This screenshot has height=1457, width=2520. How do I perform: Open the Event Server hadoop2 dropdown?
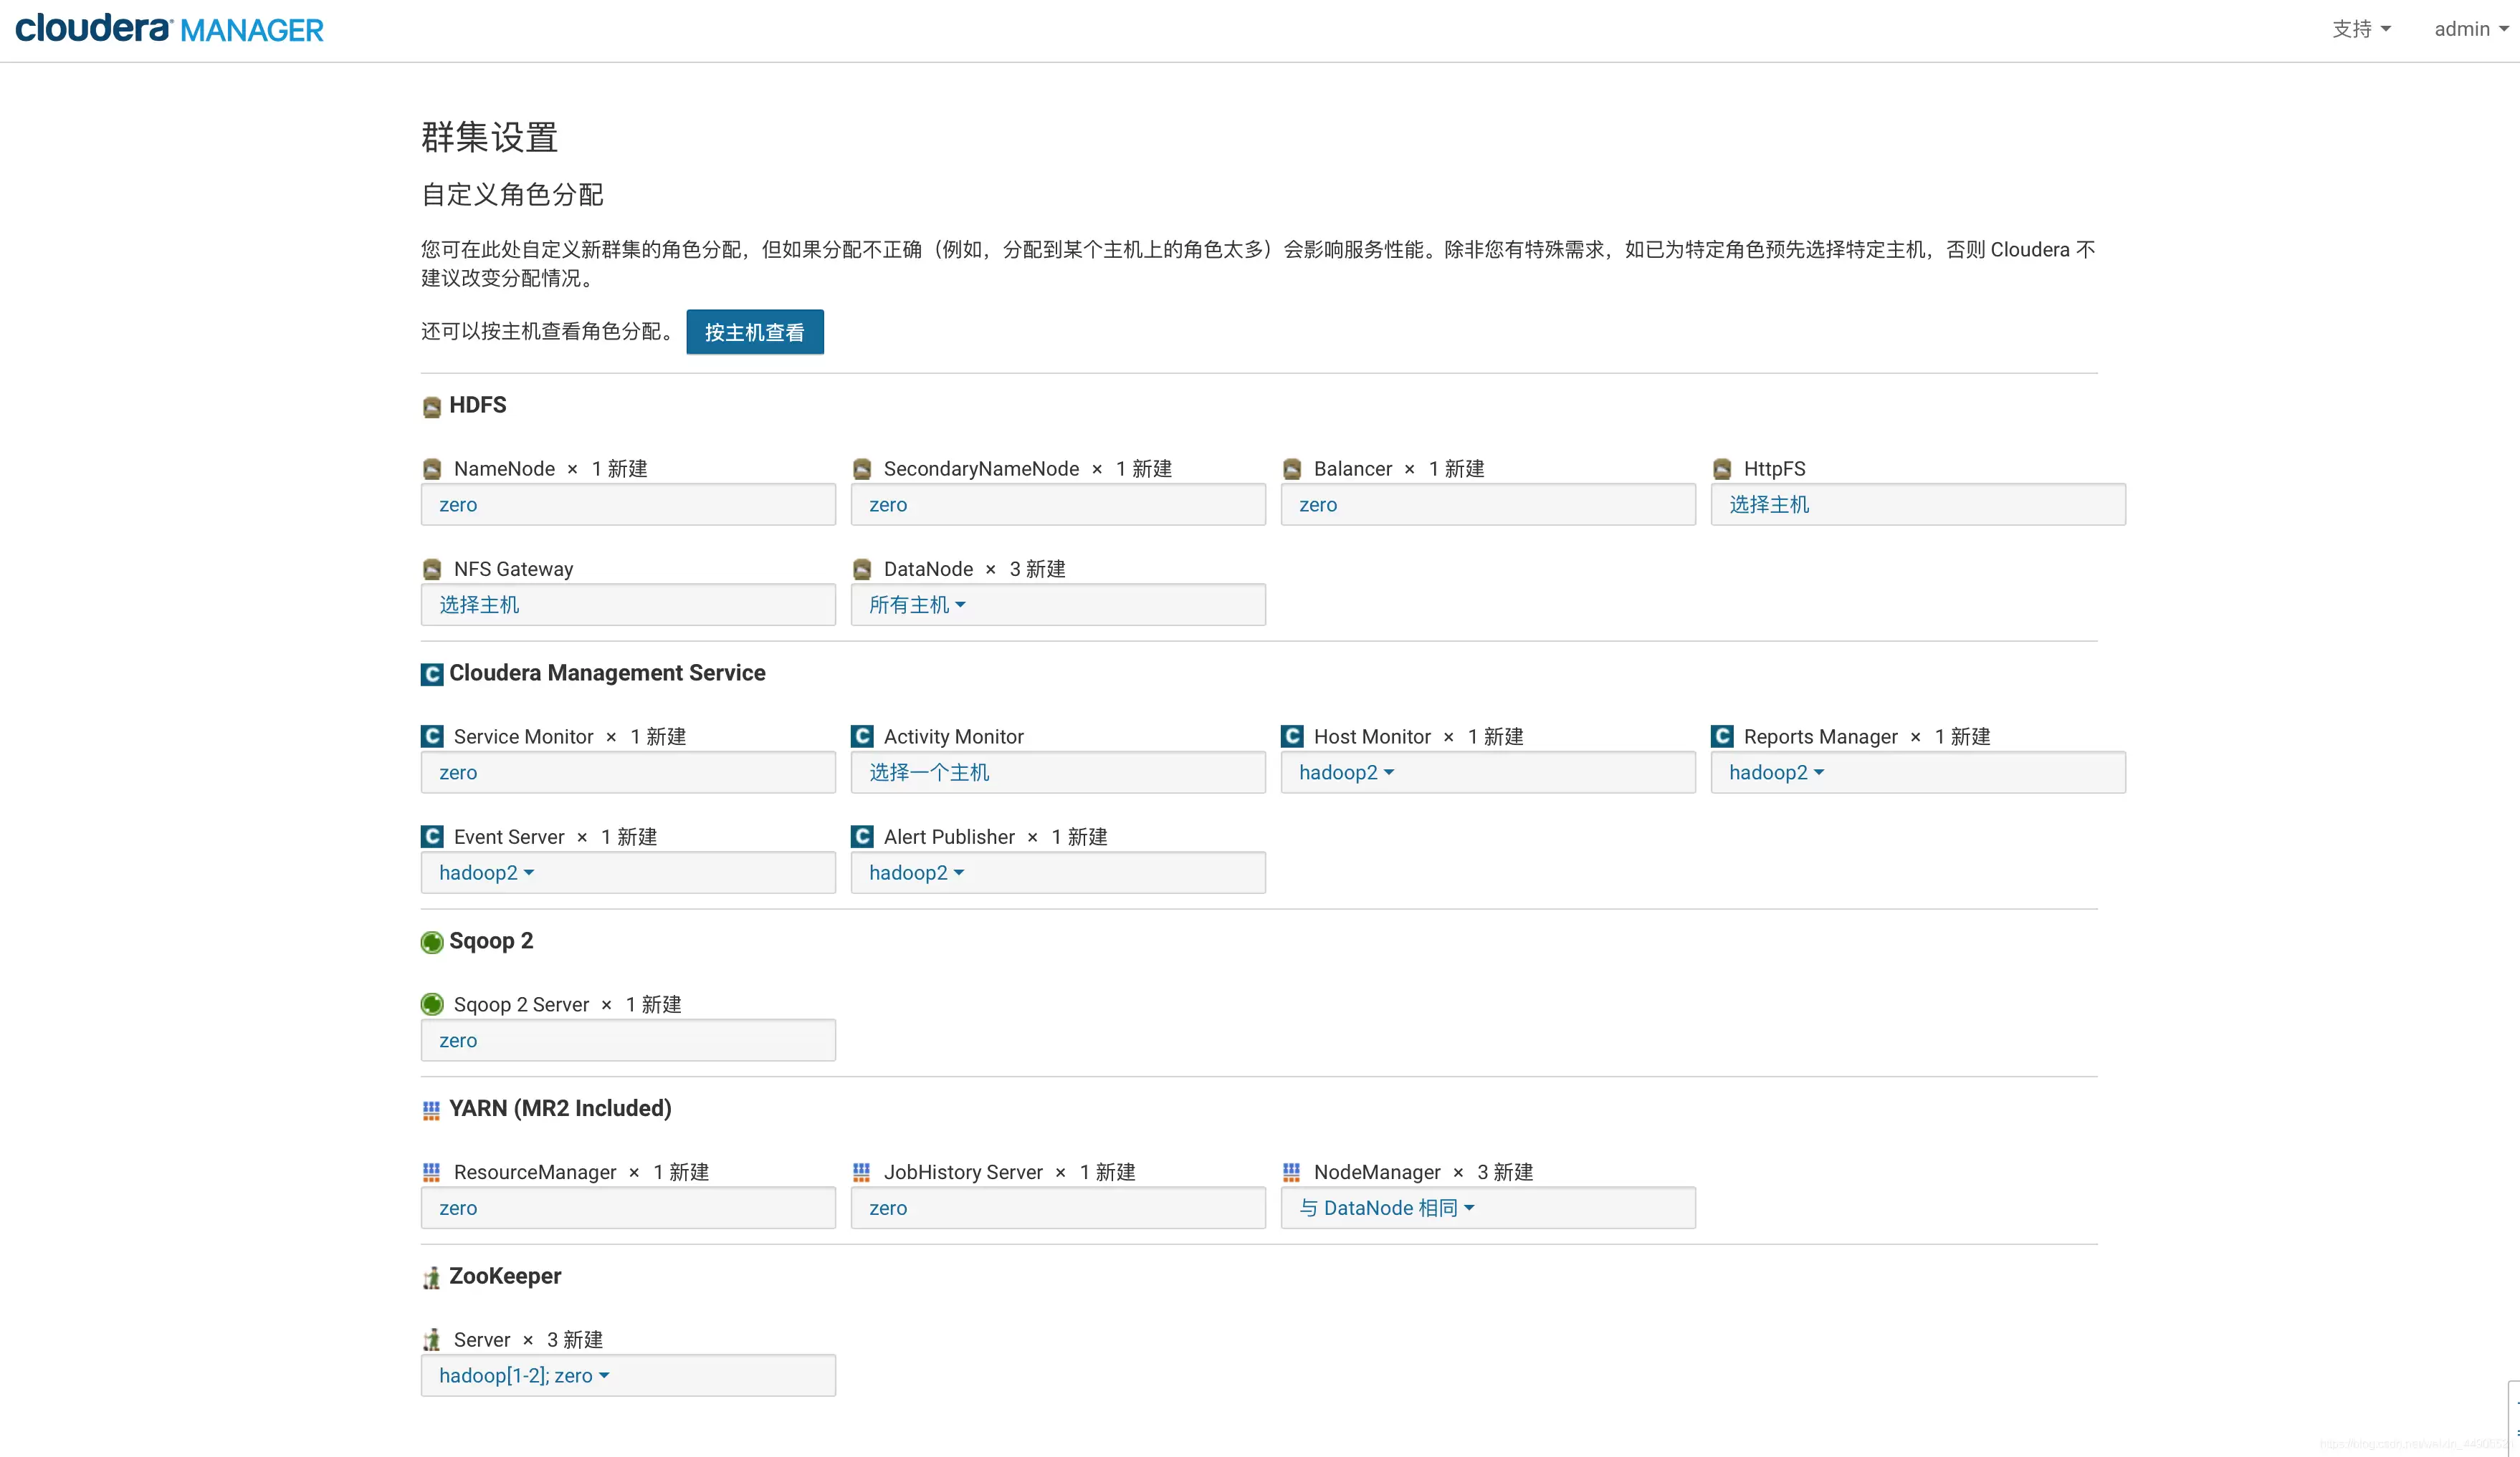click(486, 873)
